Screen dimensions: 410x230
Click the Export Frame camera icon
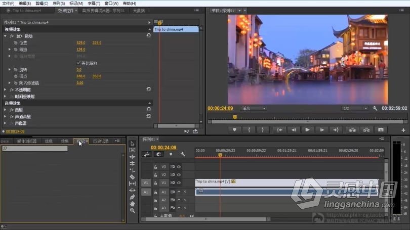pyautogui.click(x=381, y=130)
